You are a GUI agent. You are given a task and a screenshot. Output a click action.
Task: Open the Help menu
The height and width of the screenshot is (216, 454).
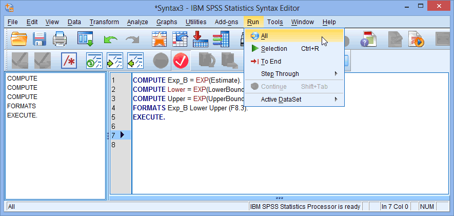[x=329, y=22]
